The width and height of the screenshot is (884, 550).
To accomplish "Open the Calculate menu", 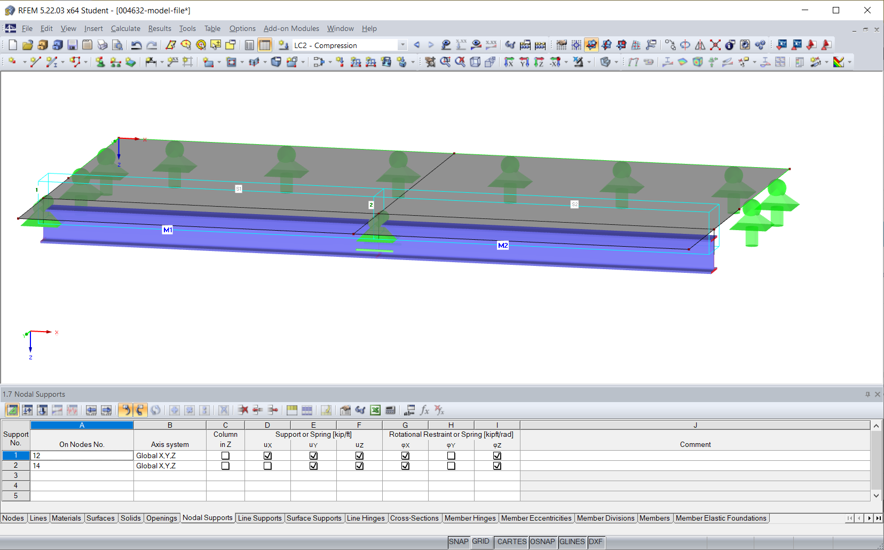I will [125, 28].
